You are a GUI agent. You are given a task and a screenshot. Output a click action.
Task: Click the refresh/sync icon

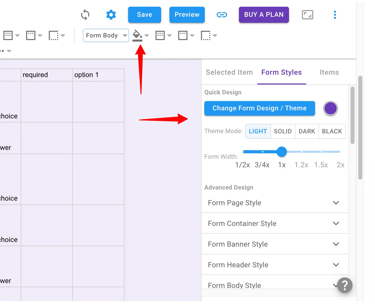pos(85,15)
